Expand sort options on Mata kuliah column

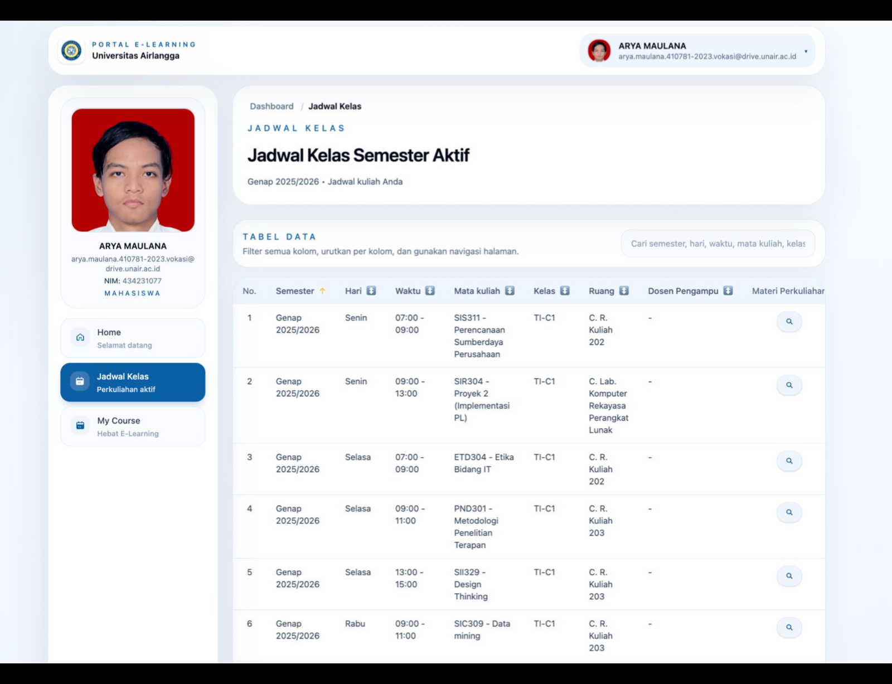[x=510, y=290]
